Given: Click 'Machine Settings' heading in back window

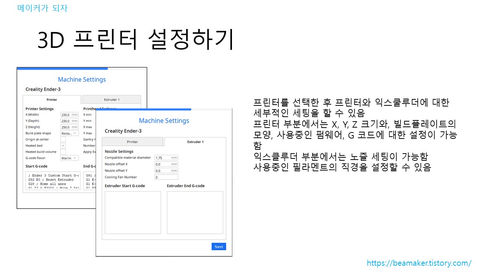Looking at the screenshot, I should pos(82,79).
